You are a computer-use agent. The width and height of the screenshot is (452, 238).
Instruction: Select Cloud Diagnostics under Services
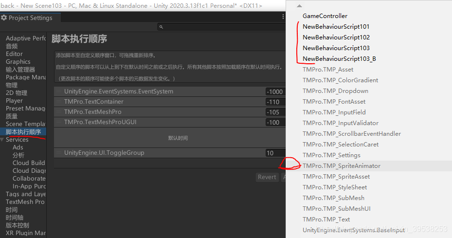tap(29, 170)
